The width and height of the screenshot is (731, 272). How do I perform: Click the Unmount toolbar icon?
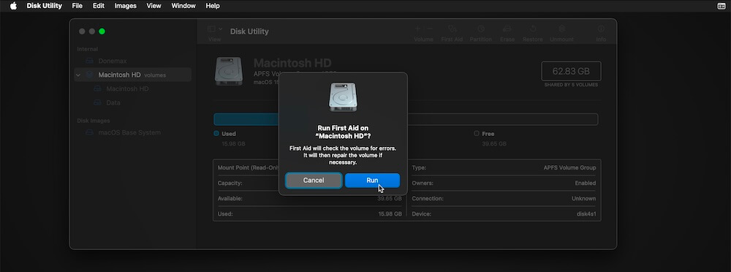(561, 29)
